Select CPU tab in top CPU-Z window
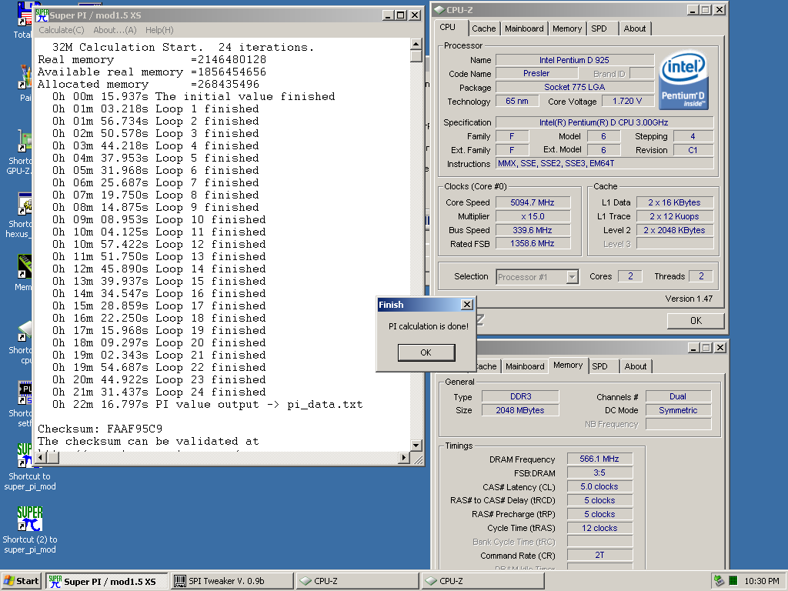Screen dimensions: 788x591 (x=448, y=27)
